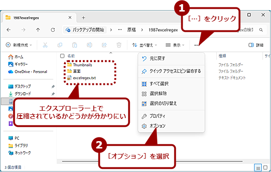
Task: Toggle the 詳細 details pane button
Action: [x=256, y=45]
